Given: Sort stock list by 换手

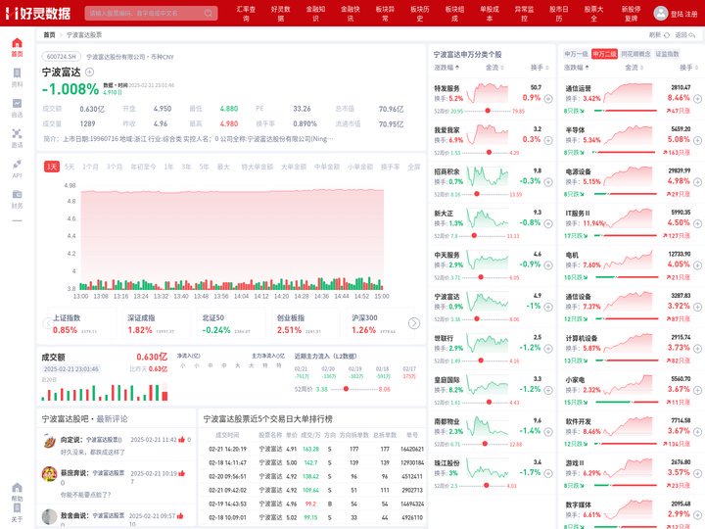Looking at the screenshot, I should [540, 68].
